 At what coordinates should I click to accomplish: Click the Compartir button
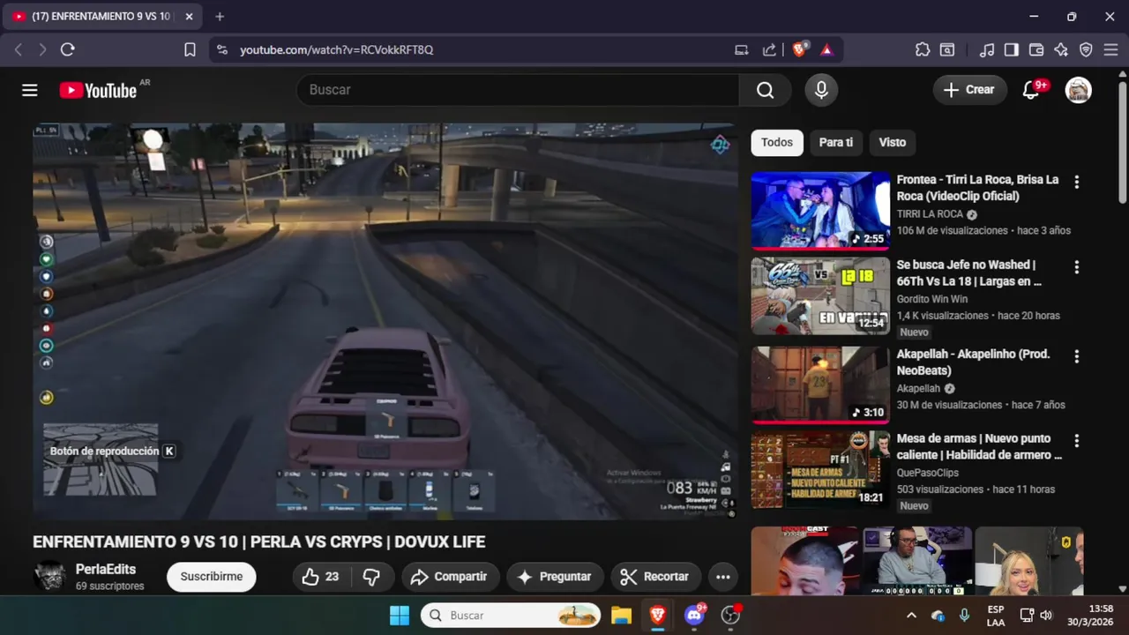pyautogui.click(x=450, y=577)
